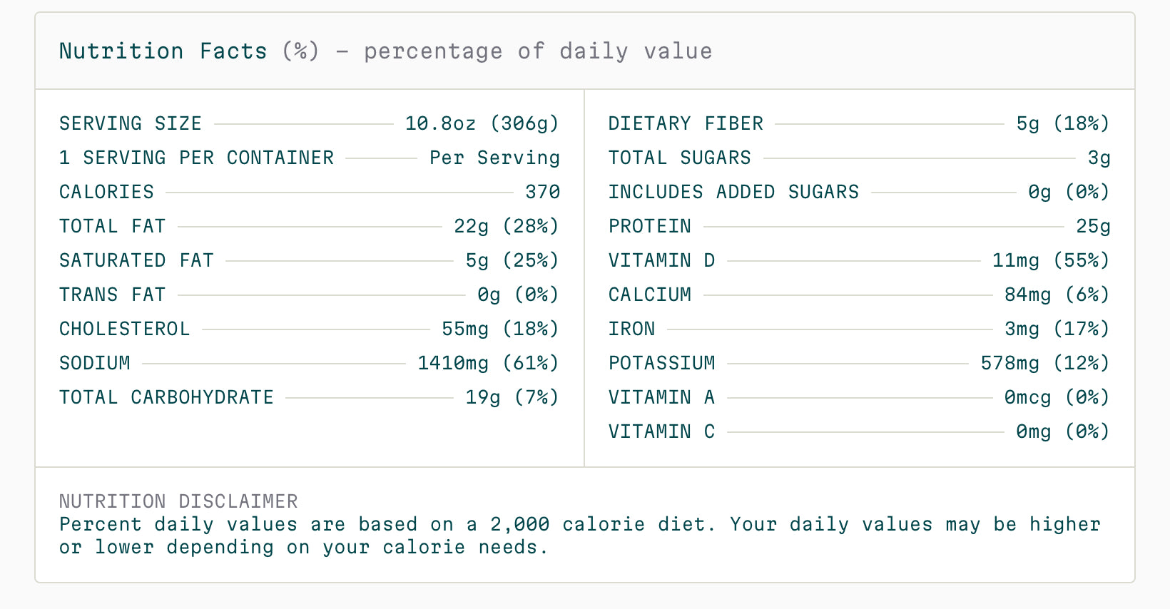Select the Vitamin A row
1170x609 pixels.
point(859,397)
